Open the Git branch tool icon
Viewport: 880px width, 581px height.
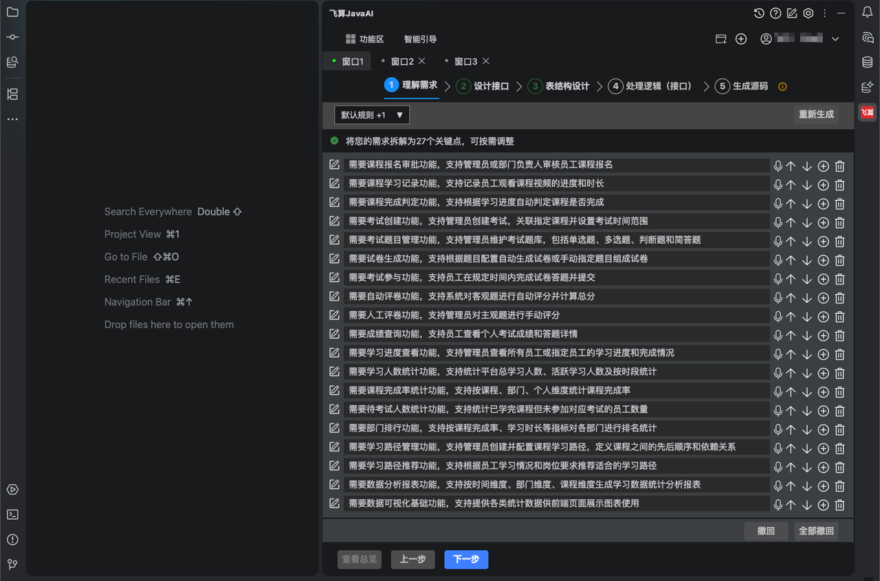(12, 564)
